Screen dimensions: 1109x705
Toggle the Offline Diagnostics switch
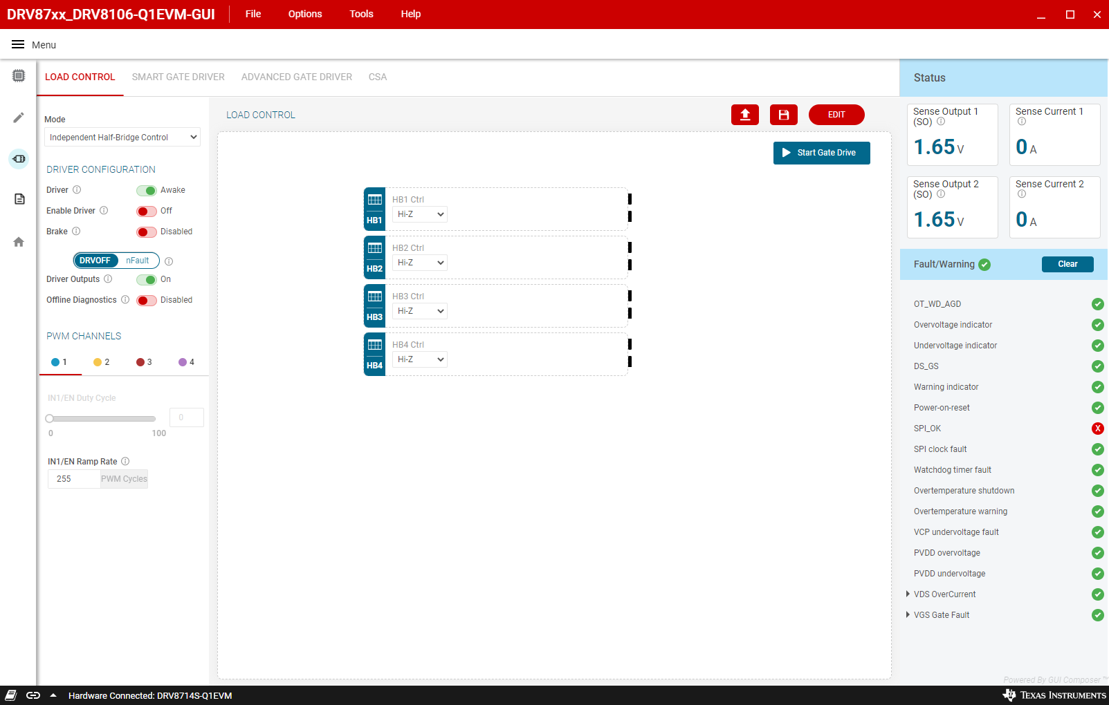147,301
